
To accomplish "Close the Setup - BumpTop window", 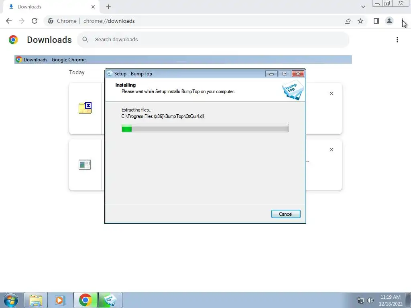I will click(298, 74).
